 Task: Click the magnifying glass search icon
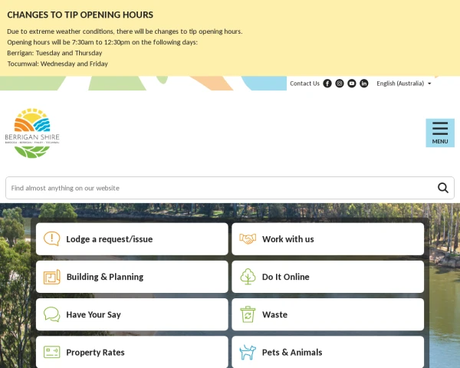coord(442,188)
